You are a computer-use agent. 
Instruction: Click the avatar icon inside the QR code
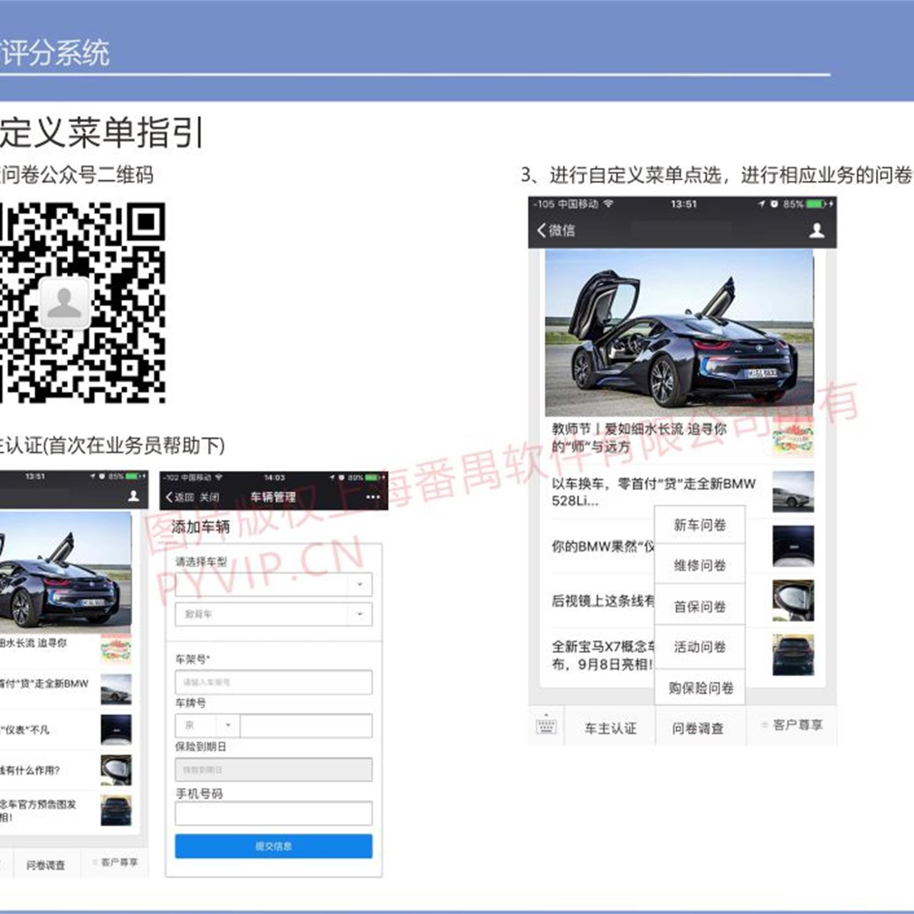[x=65, y=303]
